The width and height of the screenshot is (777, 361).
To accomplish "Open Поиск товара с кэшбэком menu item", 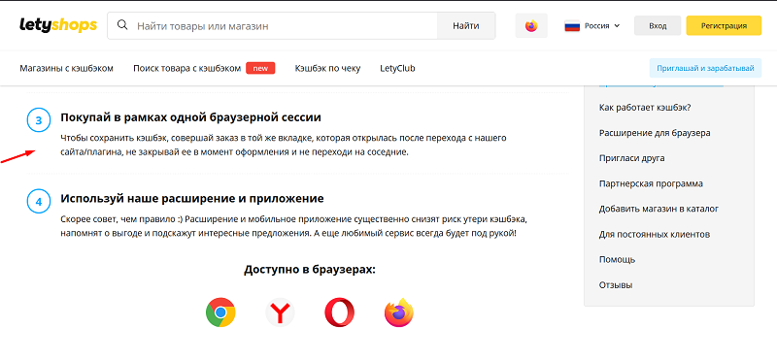I will pos(186,68).
